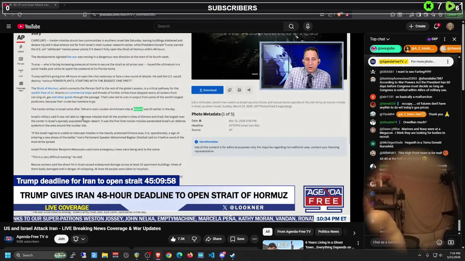Select the Politics News chip
This screenshot has height=261, width=465.
[x=328, y=232]
